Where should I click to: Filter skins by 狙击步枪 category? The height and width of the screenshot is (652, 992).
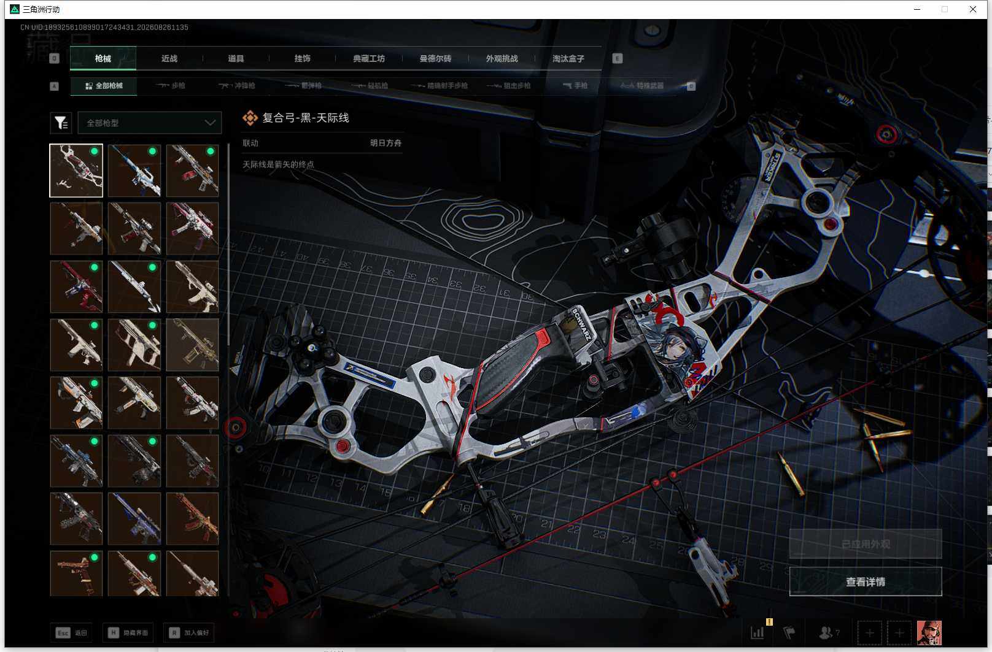pos(509,86)
